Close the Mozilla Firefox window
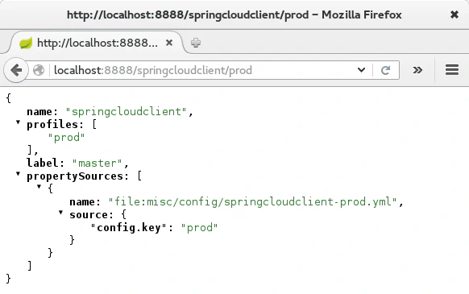The height and width of the screenshot is (294, 469). pyautogui.click(x=454, y=14)
